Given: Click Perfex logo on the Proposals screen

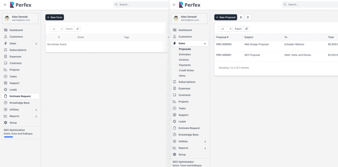Looking at the screenshot, I should (x=190, y=5).
